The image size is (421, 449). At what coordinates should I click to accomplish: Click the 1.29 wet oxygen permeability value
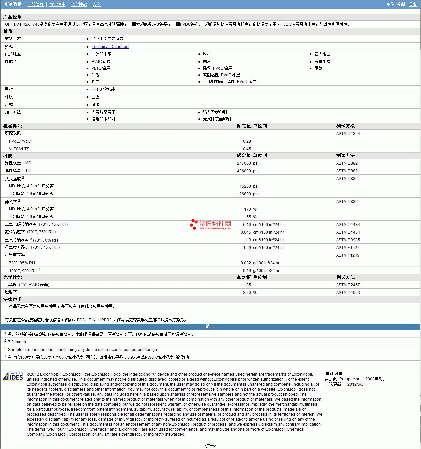pos(247,248)
